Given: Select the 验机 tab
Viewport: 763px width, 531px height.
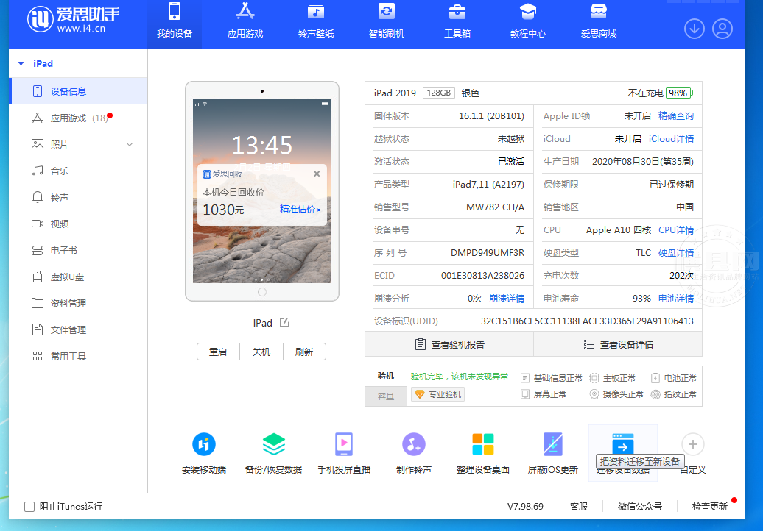Looking at the screenshot, I should 386,376.
